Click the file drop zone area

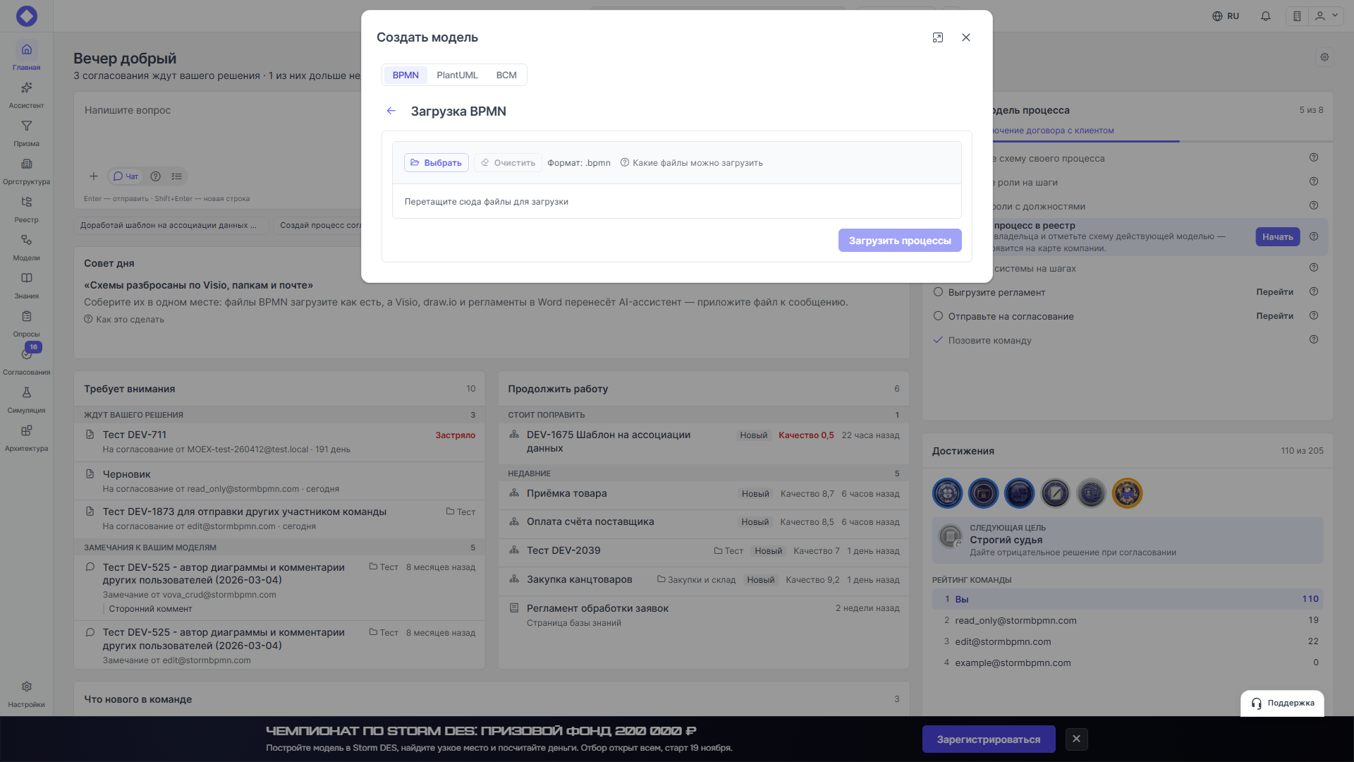point(676,202)
